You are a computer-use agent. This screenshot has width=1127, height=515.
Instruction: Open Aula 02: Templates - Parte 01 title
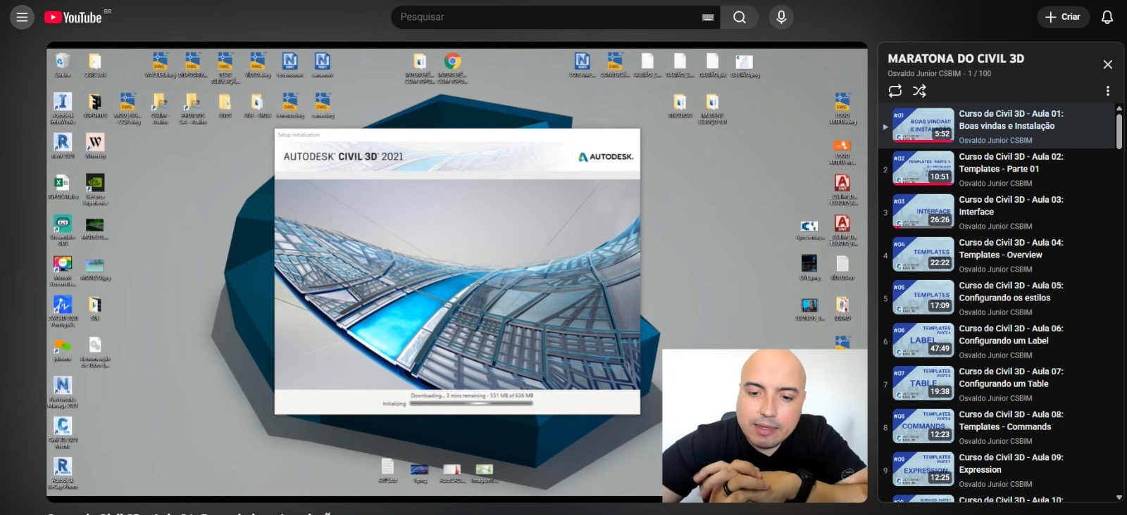[x=1011, y=163]
